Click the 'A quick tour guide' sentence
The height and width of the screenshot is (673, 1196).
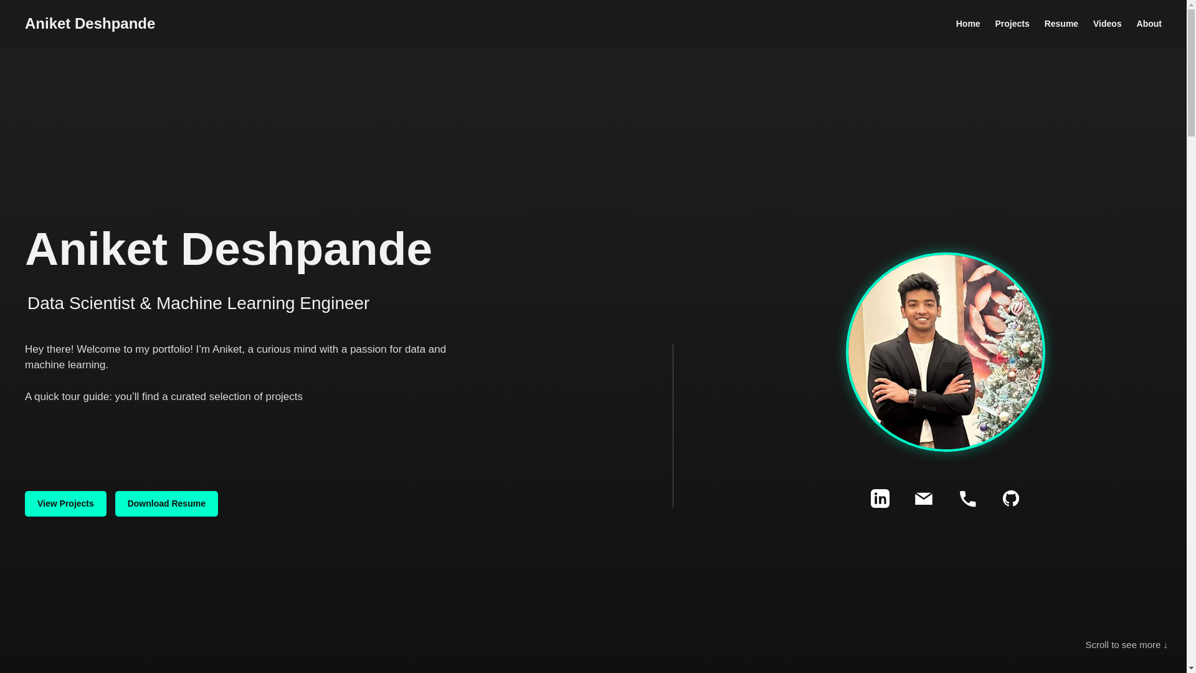pyautogui.click(x=164, y=397)
